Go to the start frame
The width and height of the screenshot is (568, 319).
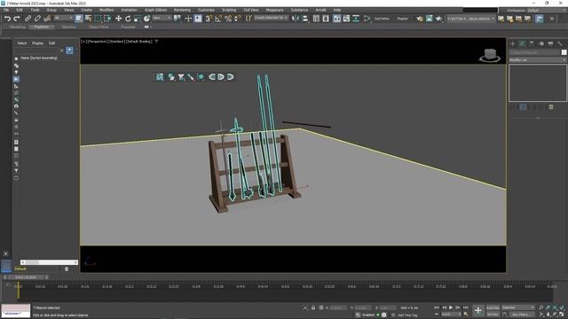437,307
